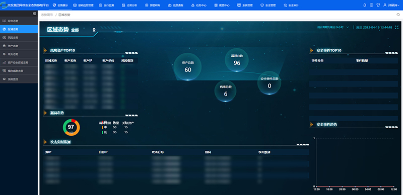Go to 任务中心 in top navigation
The height and width of the screenshot is (195, 403).
[198, 5]
